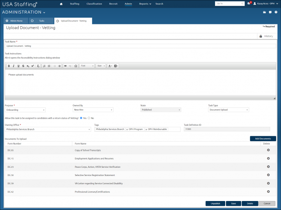Apply italic formatting in the editor
281x210 pixels.
click(x=13, y=66)
